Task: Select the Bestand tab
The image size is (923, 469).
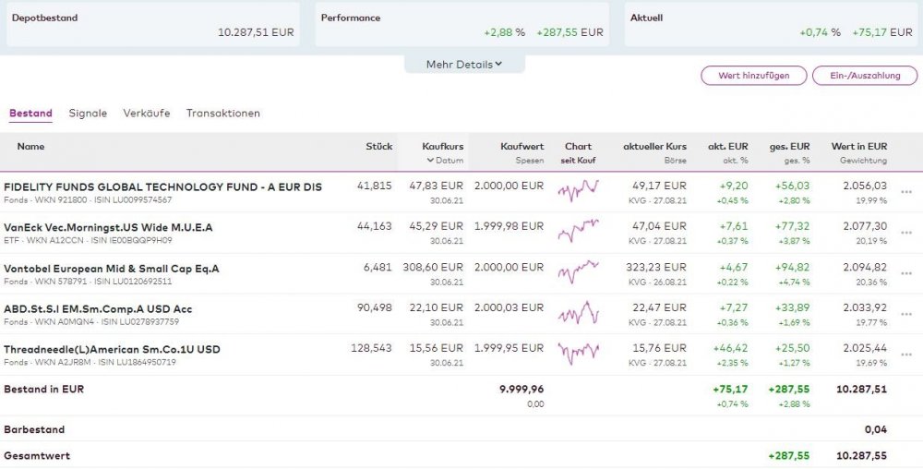Action: [30, 114]
